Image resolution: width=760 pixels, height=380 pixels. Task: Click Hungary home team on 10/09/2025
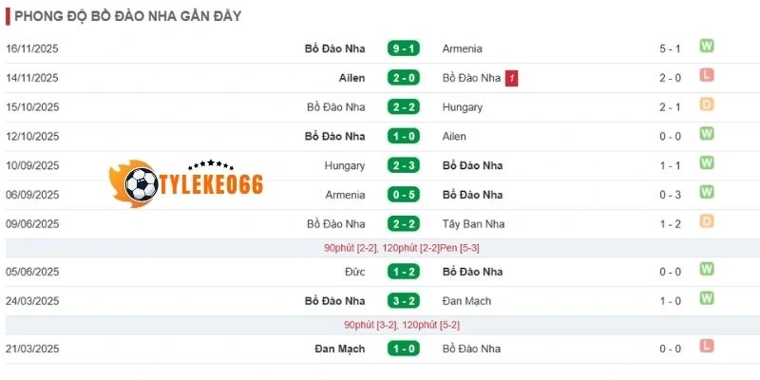(344, 165)
